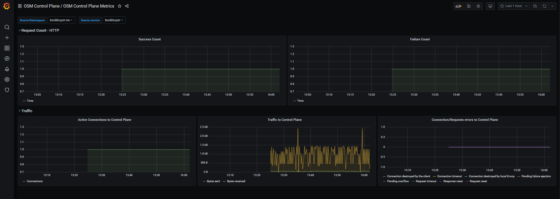Zoom out the time range
Screen dimensions: 560x199
click(535, 6)
